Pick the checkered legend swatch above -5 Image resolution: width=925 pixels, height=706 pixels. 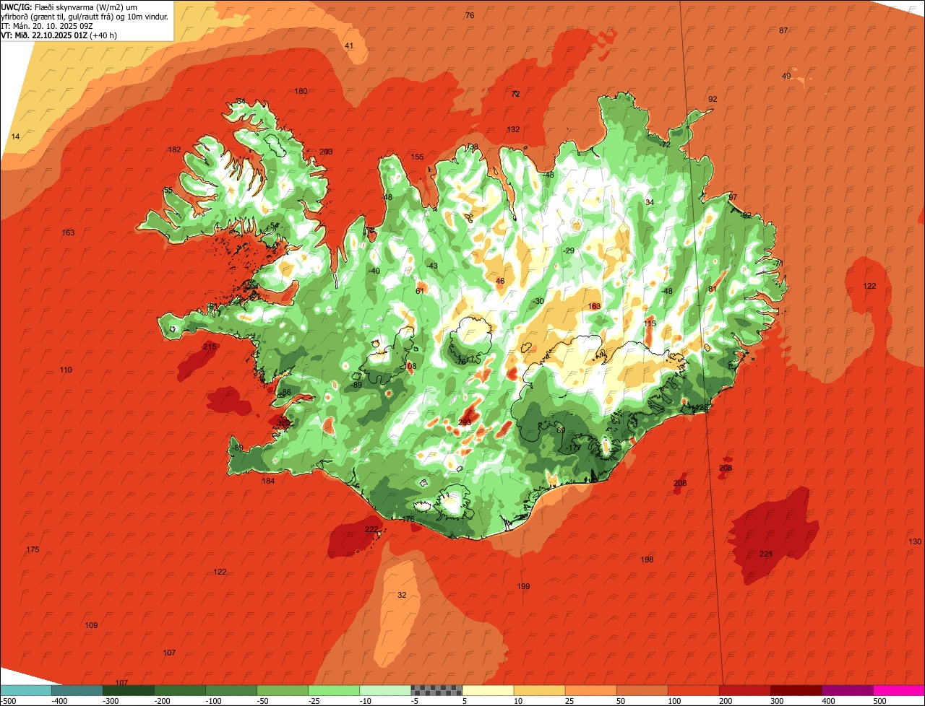tap(436, 690)
